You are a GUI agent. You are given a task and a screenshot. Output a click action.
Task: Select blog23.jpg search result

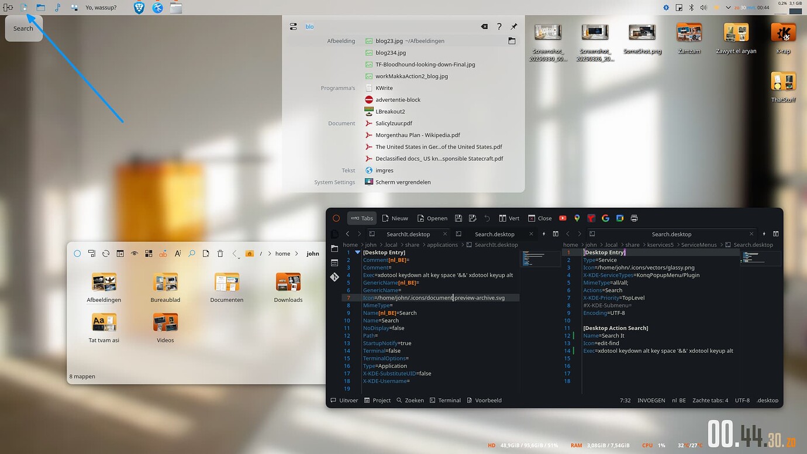tap(403, 41)
